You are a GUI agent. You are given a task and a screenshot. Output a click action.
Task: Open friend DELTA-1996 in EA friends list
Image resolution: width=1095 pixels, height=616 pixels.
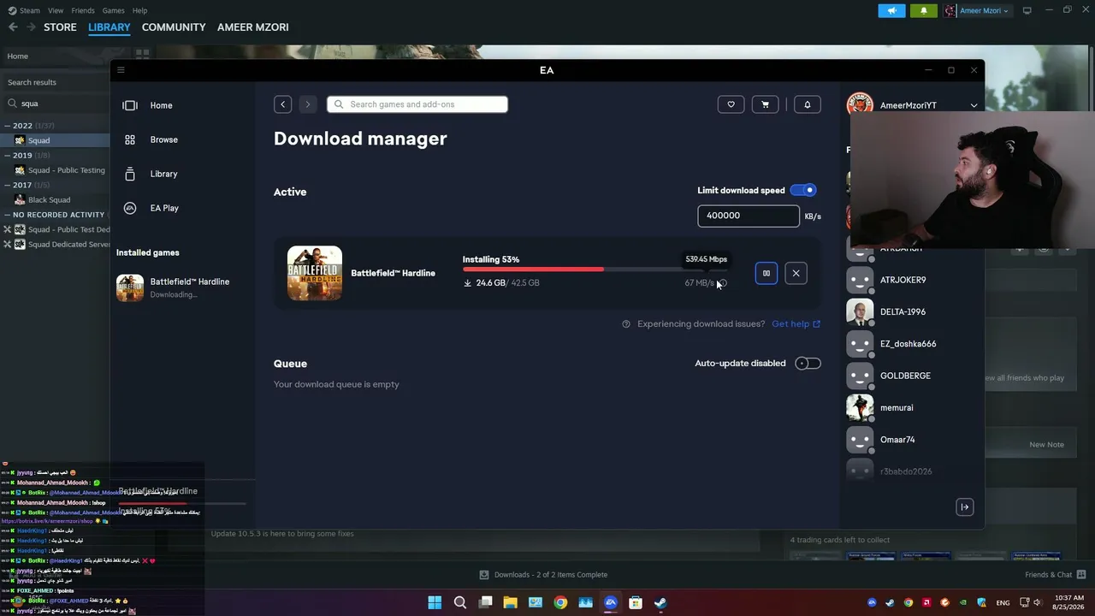[903, 312]
